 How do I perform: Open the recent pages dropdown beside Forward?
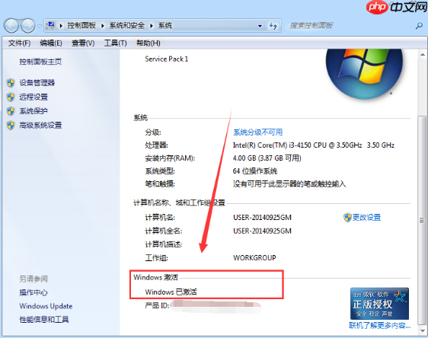40,26
